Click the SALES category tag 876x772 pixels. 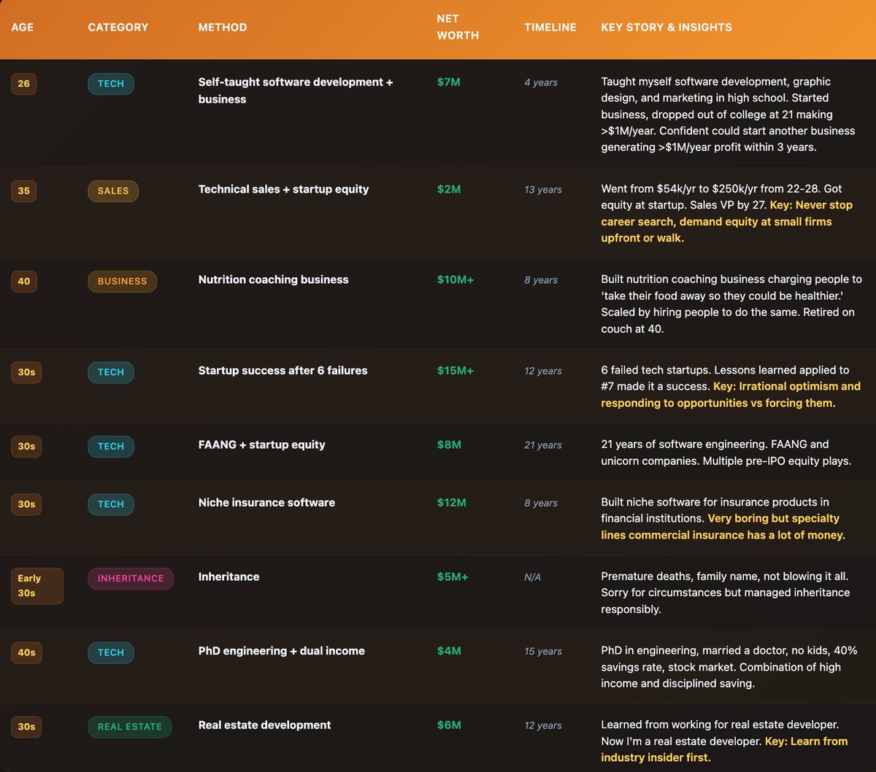click(113, 190)
